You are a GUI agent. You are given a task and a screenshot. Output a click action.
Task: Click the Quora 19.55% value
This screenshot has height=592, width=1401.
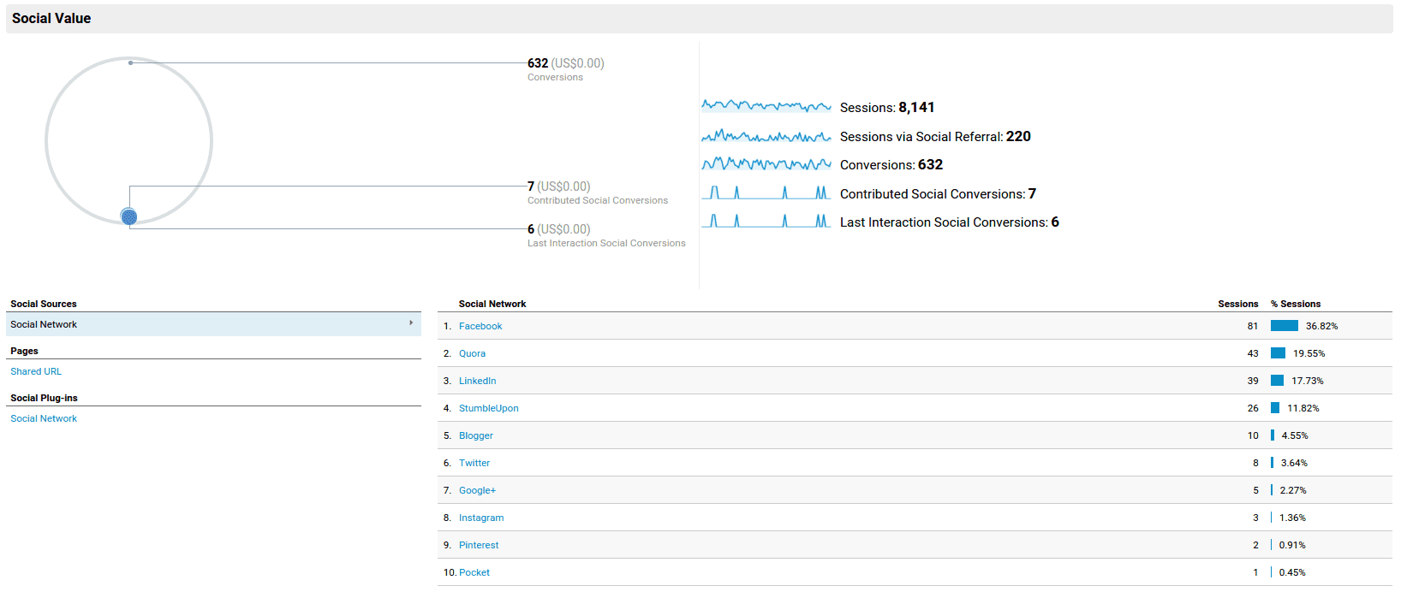(1309, 353)
